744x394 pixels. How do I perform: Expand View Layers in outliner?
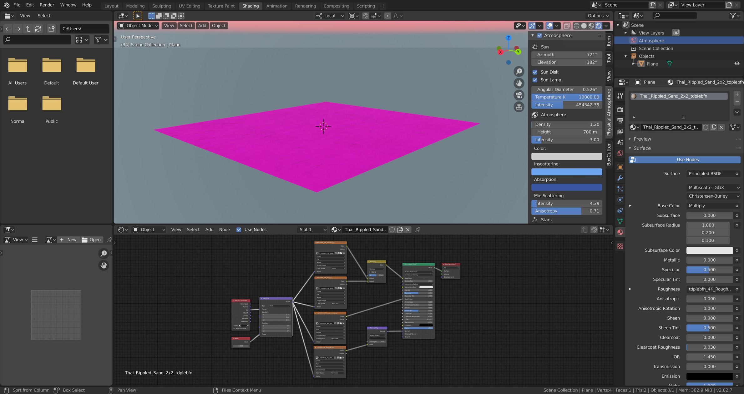[x=626, y=33]
